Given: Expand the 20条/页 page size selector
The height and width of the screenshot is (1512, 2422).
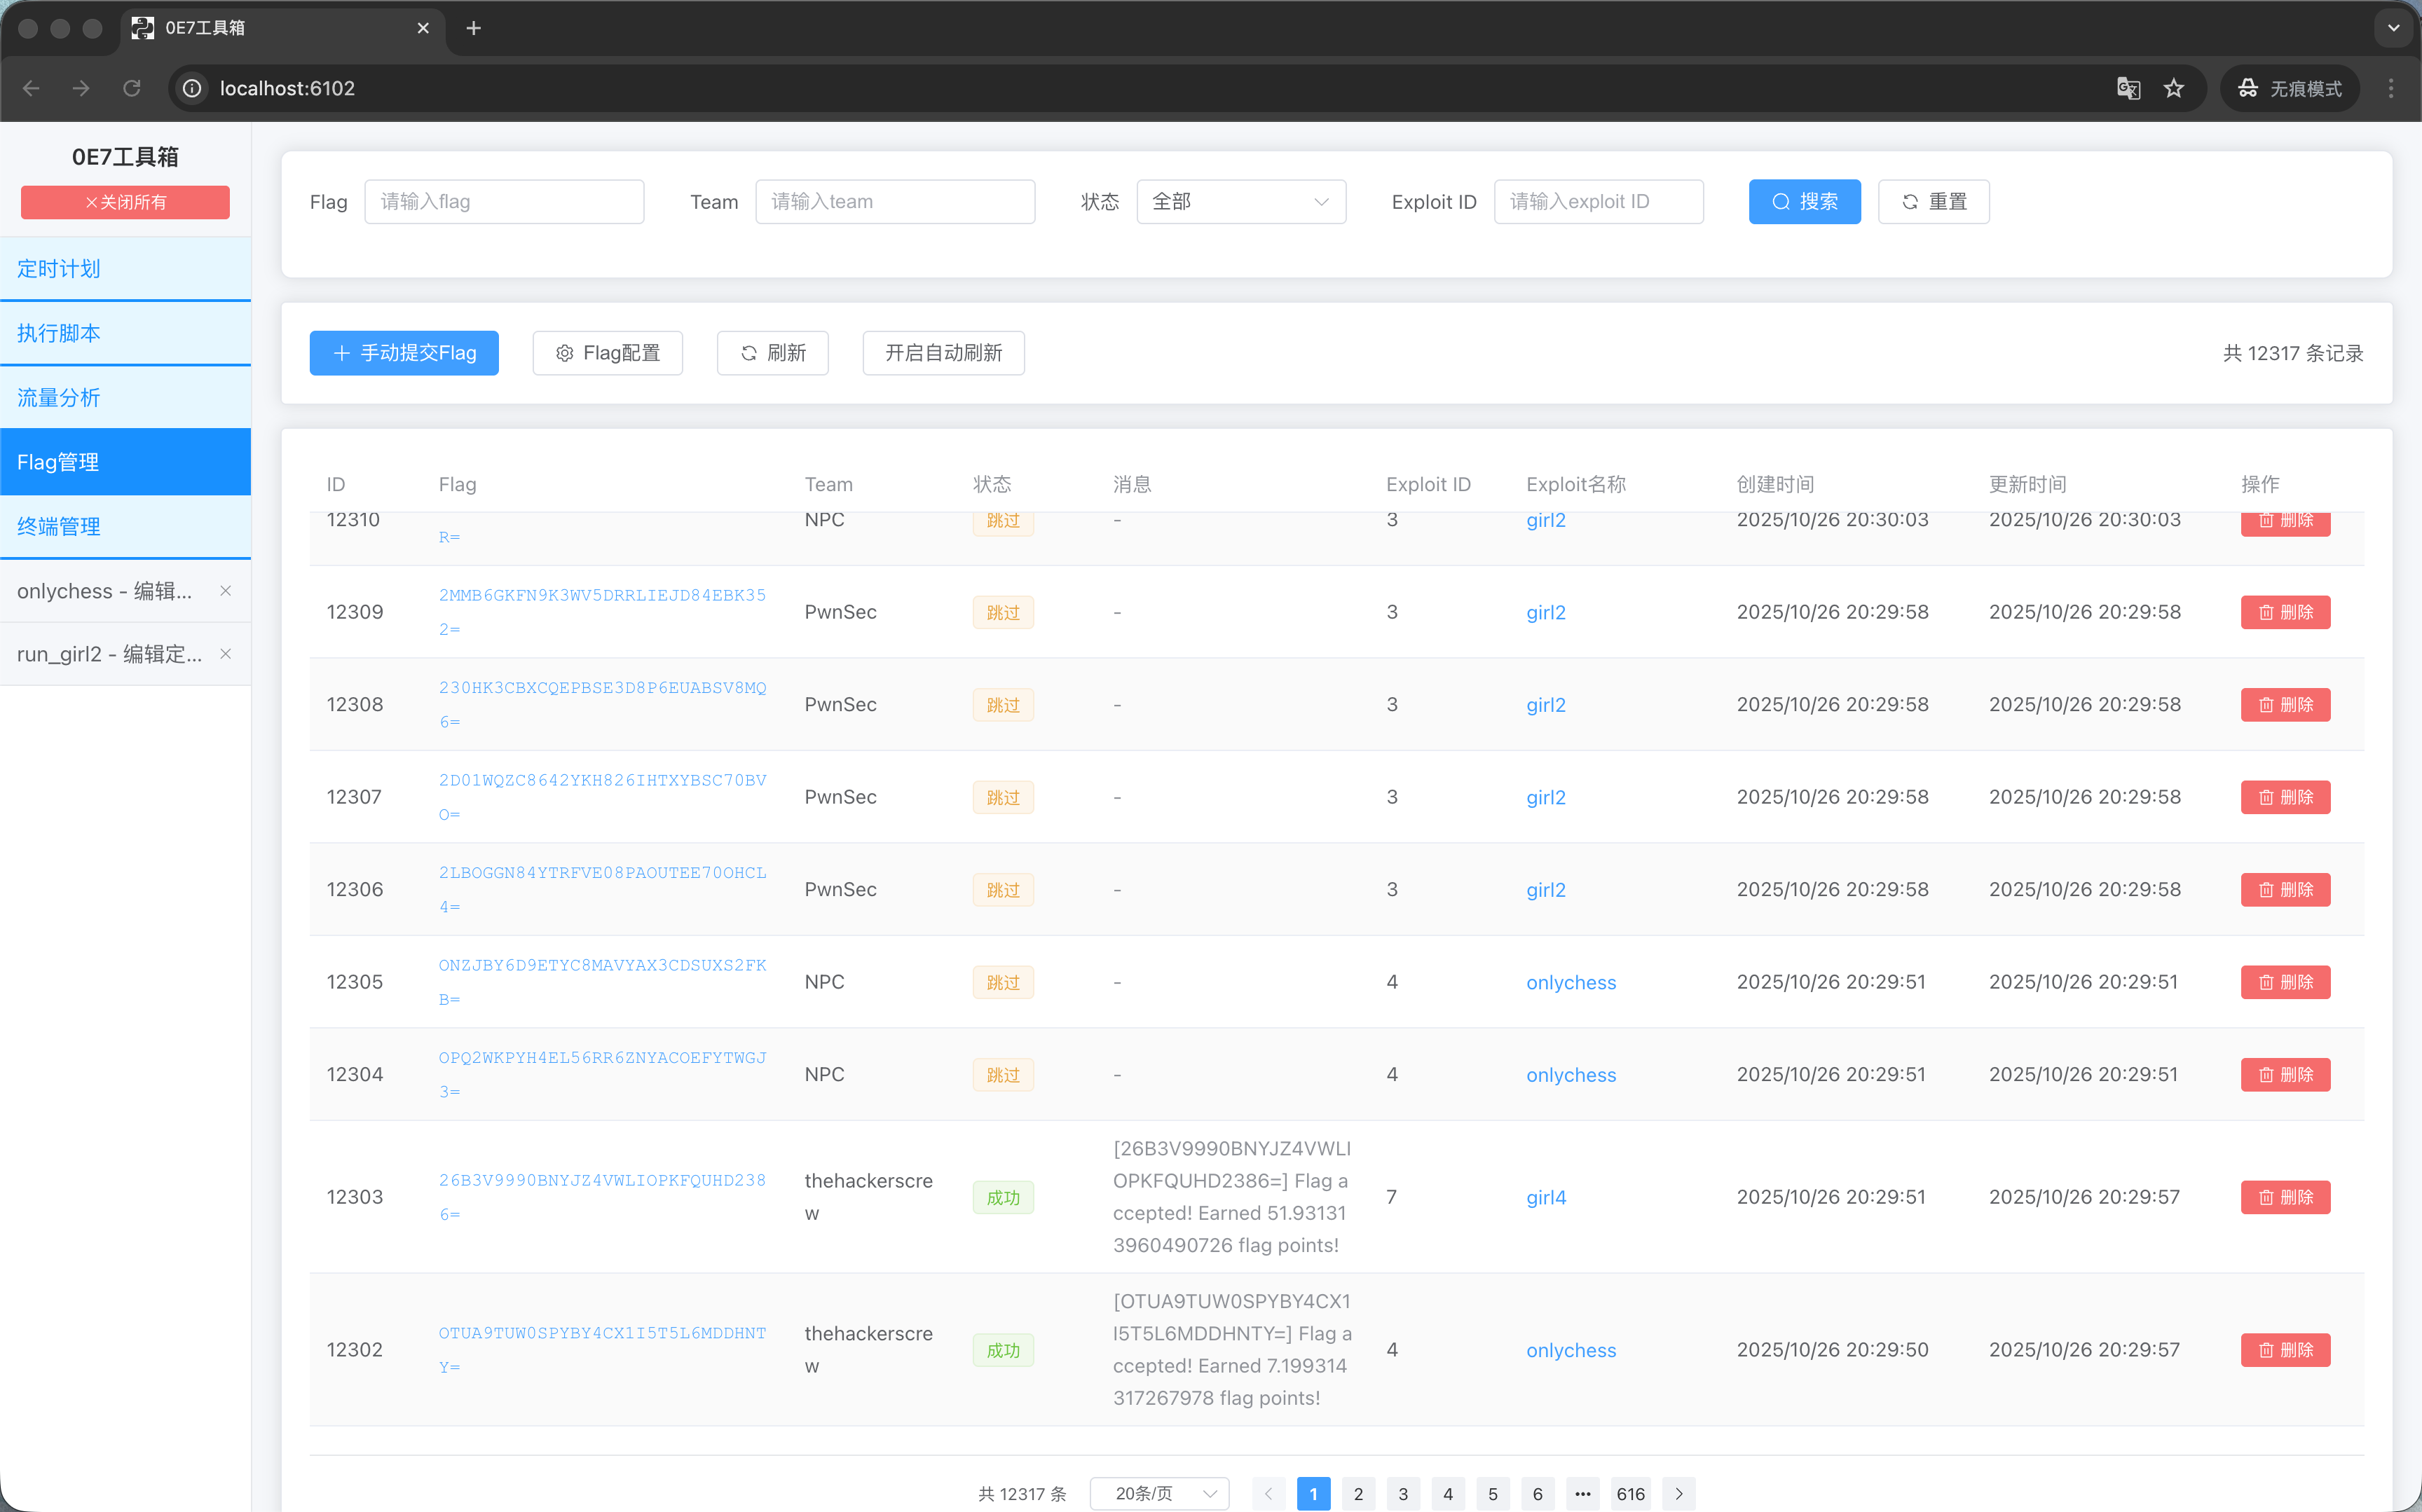Looking at the screenshot, I should click(x=1159, y=1493).
